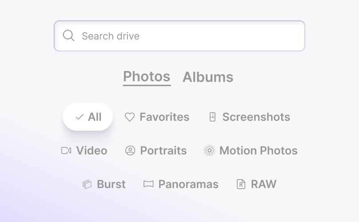
Task: Filter photos by Panoramas label
Action: pyautogui.click(x=188, y=184)
